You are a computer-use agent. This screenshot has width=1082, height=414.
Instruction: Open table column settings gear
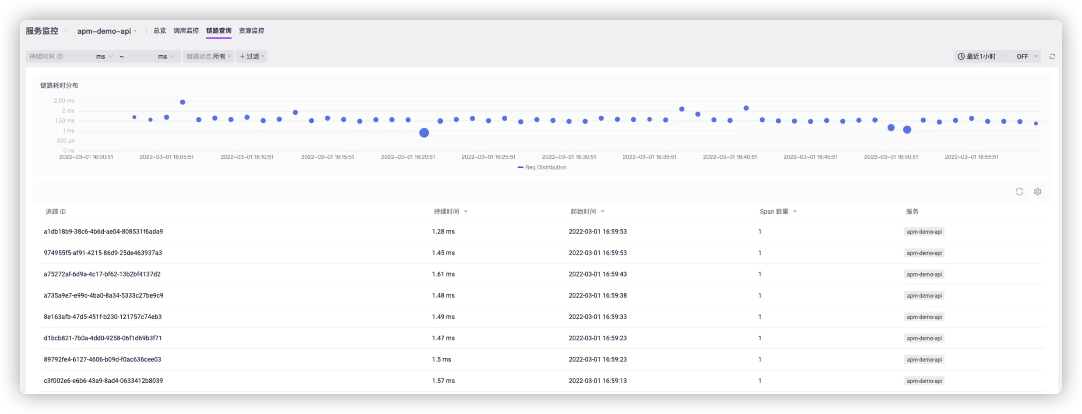pos(1037,192)
